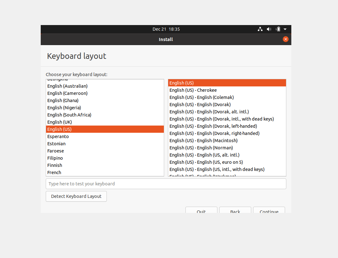The height and width of the screenshot is (258, 338).
Task: Choose English (Macintosh) variant
Action: pyautogui.click(x=227, y=141)
